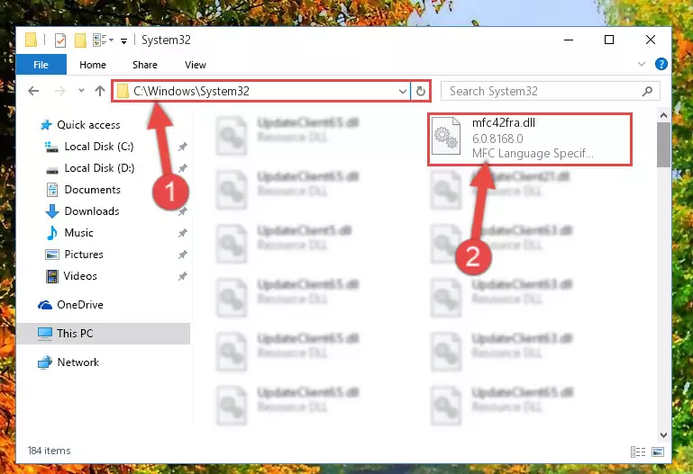Screen dimensions: 693x474
Task: Click the pin icon beside Pictures
Action: [183, 255]
